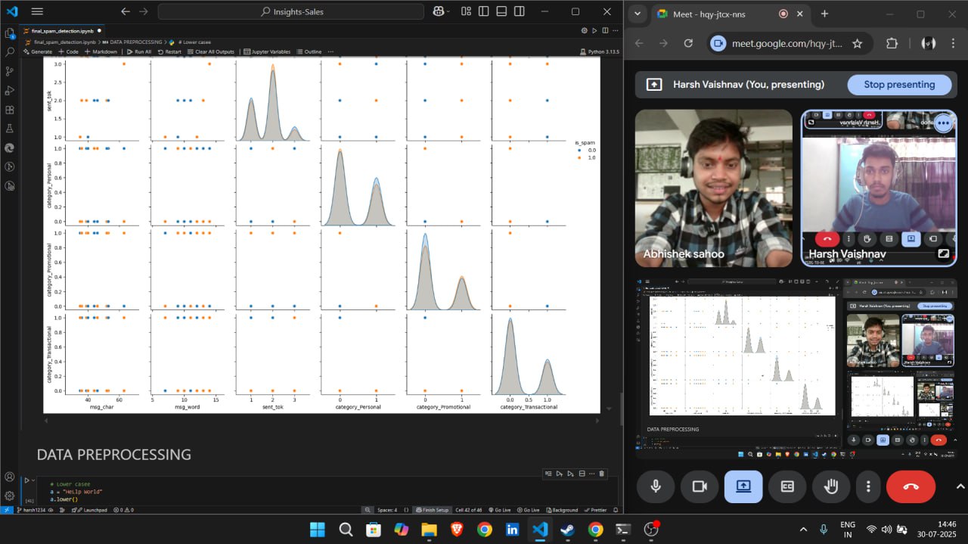Raise hand in Google Meet
Viewport: 968px width, 544px height.
(831, 486)
